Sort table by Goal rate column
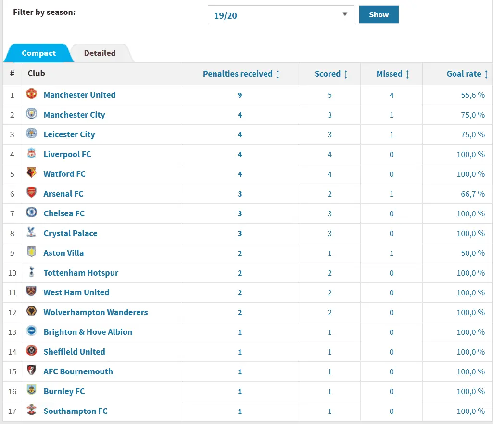The image size is (493, 424). [467, 74]
